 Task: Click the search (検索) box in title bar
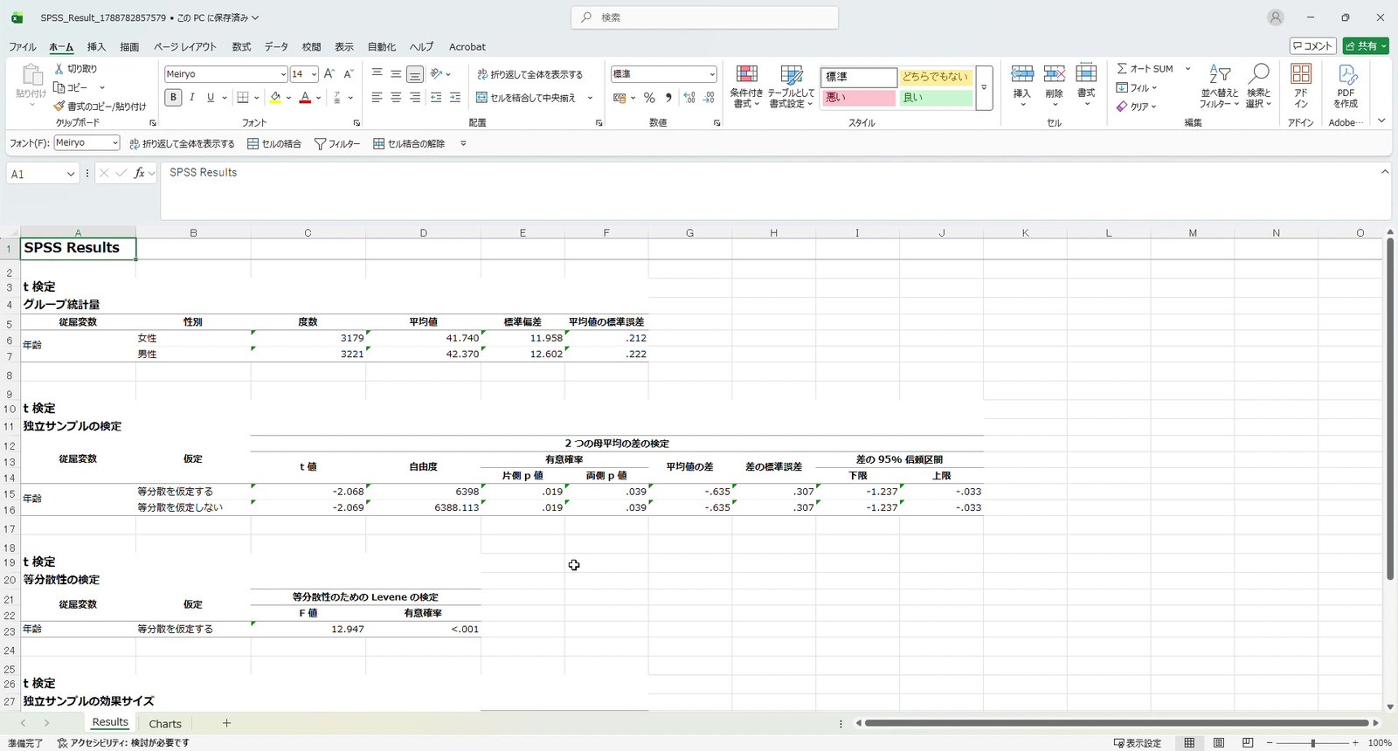pyautogui.click(x=704, y=17)
